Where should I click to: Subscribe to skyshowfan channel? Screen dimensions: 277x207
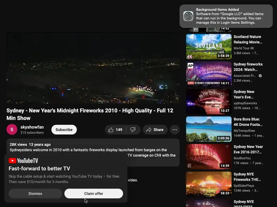click(64, 130)
